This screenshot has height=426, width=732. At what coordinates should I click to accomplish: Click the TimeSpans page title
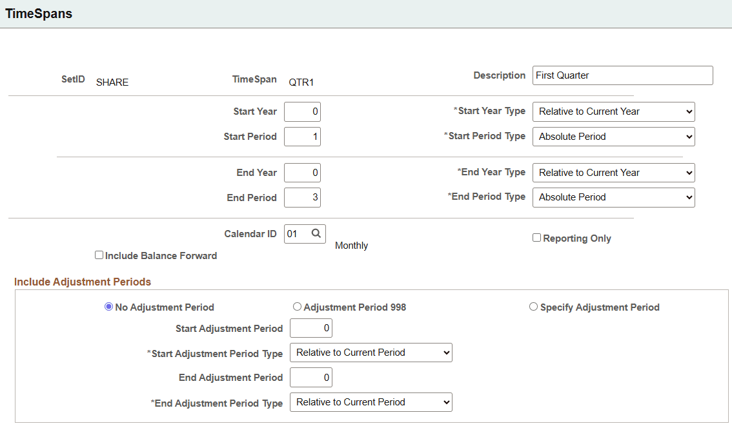(39, 14)
